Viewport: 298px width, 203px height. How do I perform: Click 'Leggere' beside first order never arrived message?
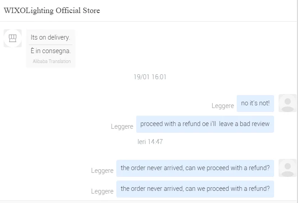point(102,171)
